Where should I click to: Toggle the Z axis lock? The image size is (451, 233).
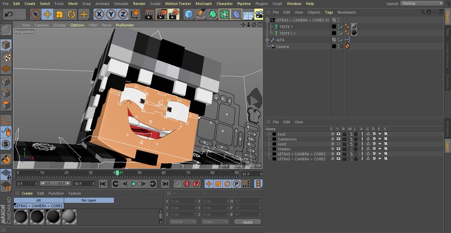tap(123, 15)
